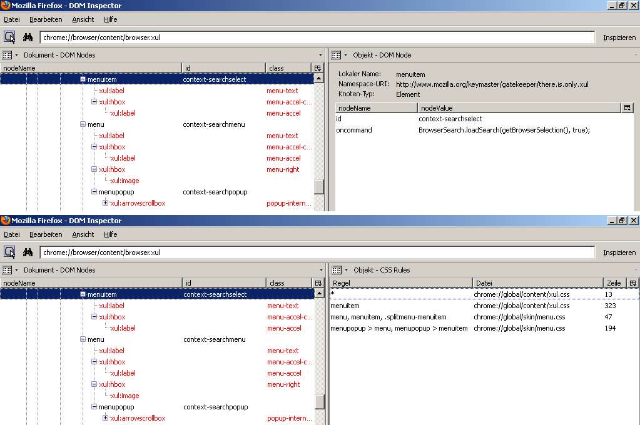Select xul:image row in bottom window tree
This screenshot has height=425, width=640.
[157, 395]
